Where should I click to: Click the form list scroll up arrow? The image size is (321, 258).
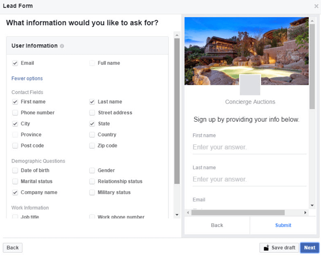[x=177, y=35]
